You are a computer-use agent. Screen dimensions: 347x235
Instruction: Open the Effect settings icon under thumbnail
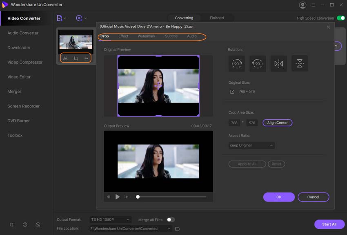[86, 58]
